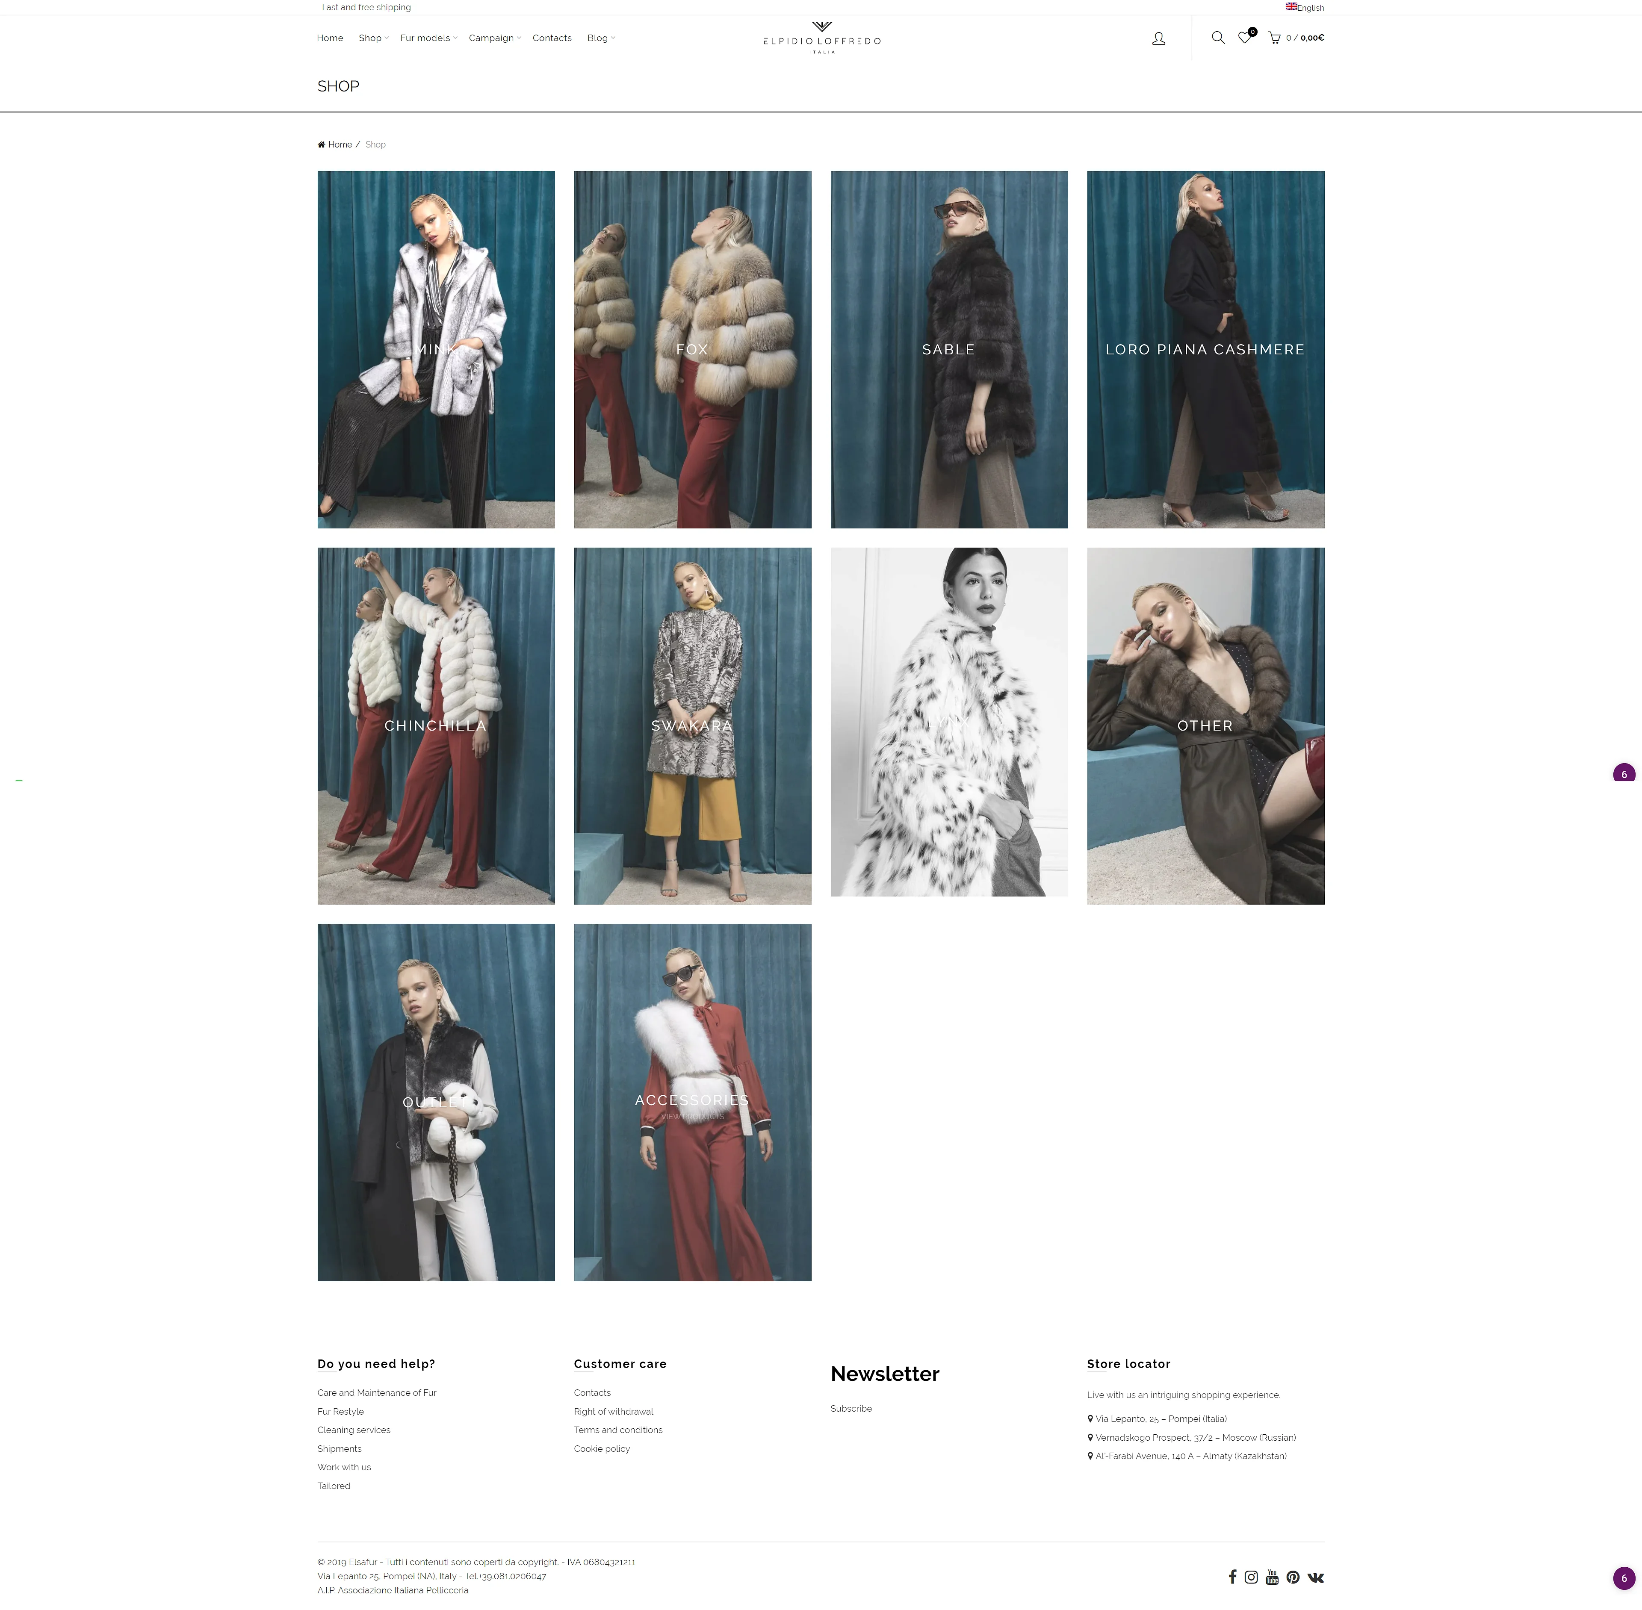This screenshot has height=1610, width=1642.
Task: Open the Work with us link
Action: (343, 1467)
